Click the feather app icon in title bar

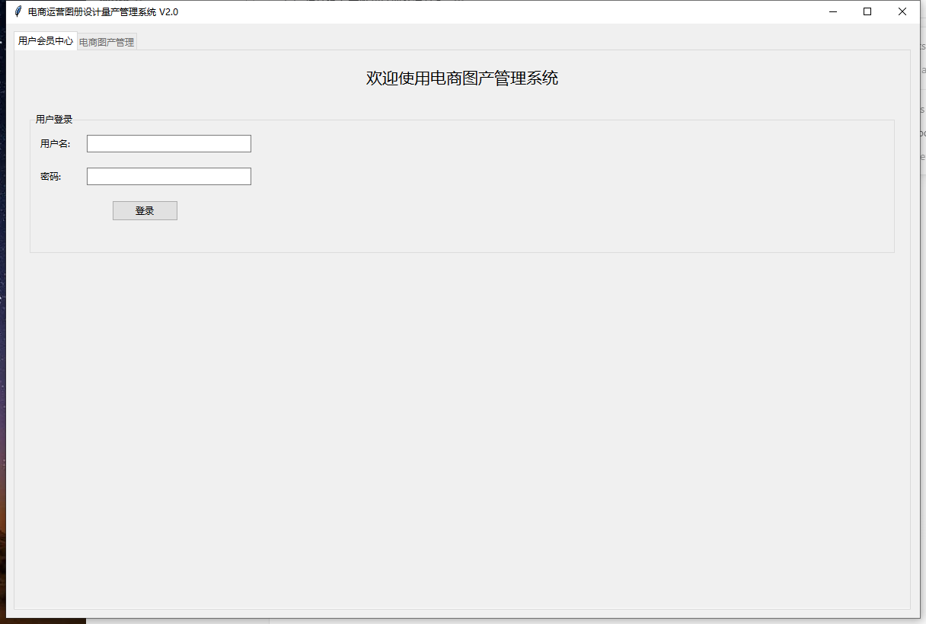18,11
